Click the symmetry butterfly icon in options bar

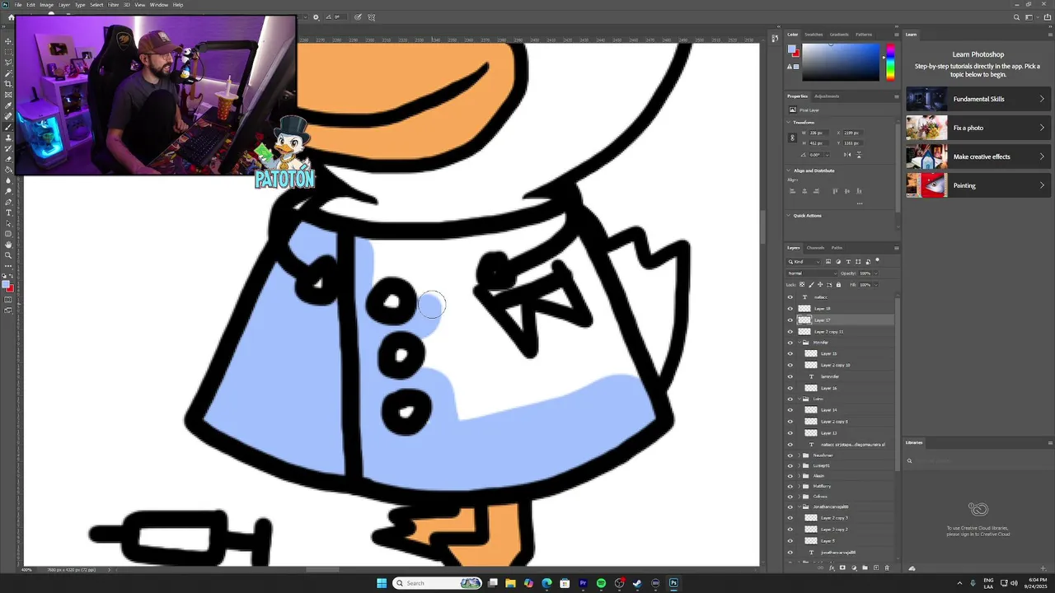coord(371,16)
